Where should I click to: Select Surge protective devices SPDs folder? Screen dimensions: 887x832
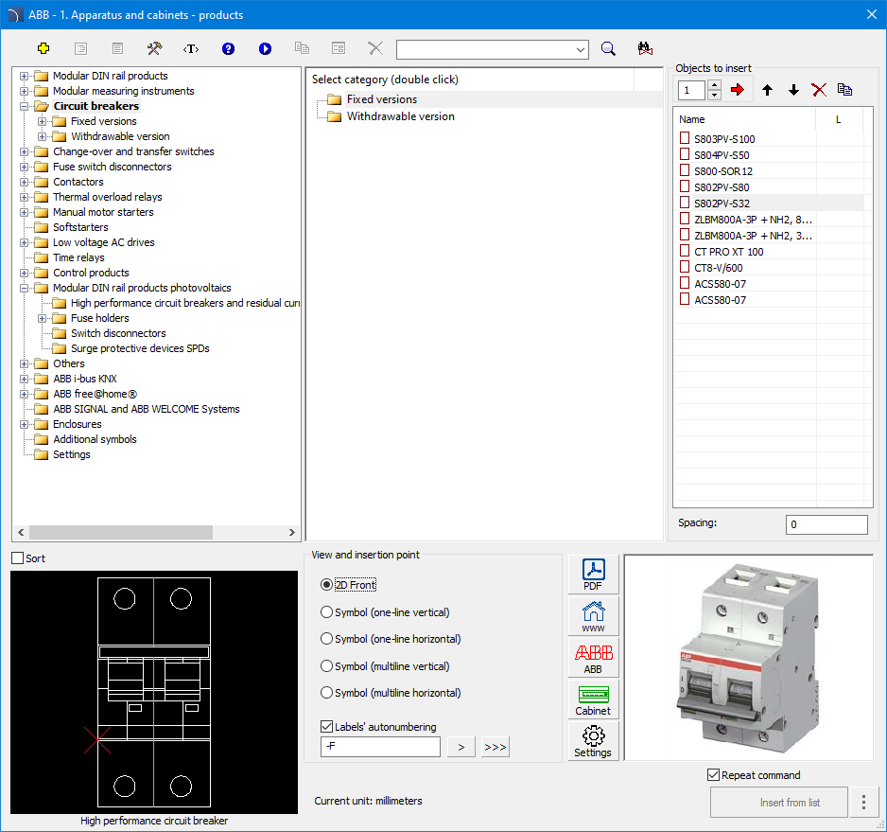[140, 348]
